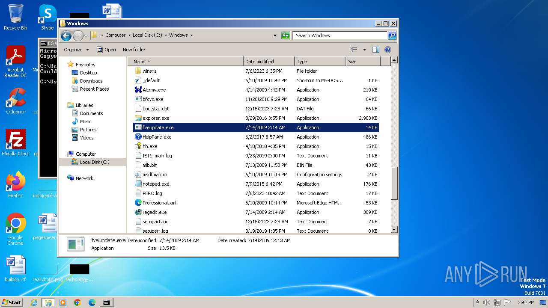Open the recent pages dropdown arrow
This screenshot has height=308, width=548.
[x=86, y=36]
